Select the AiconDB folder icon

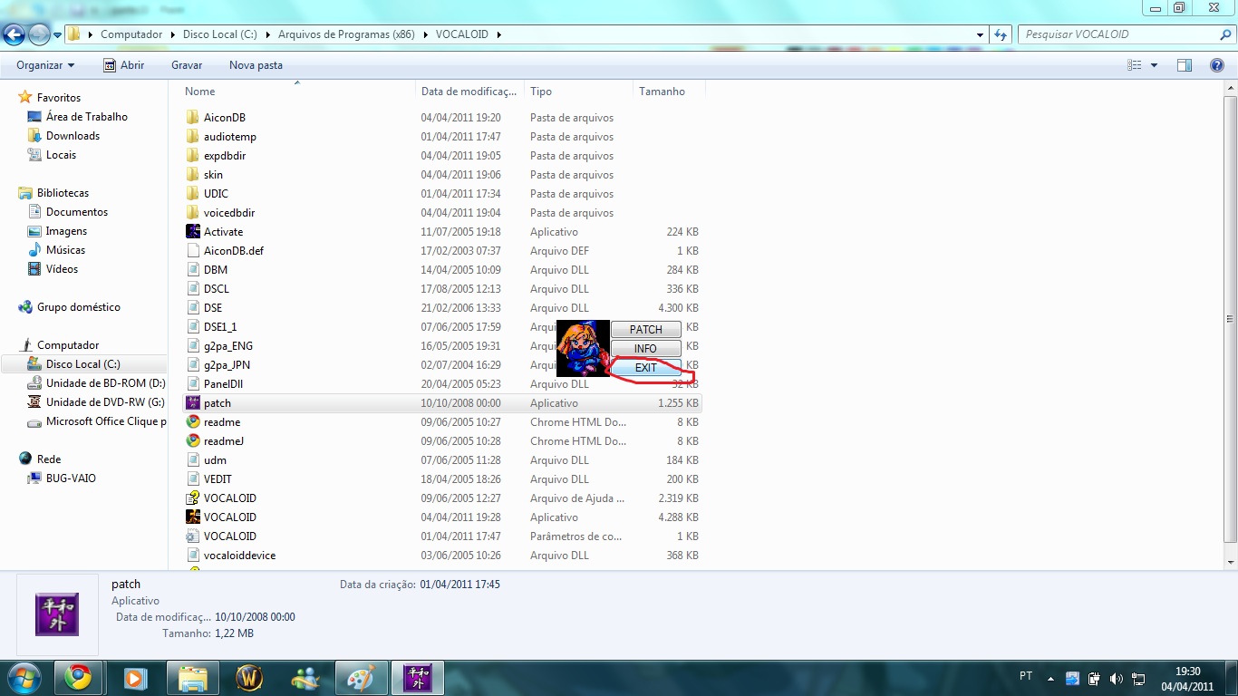[x=192, y=118]
